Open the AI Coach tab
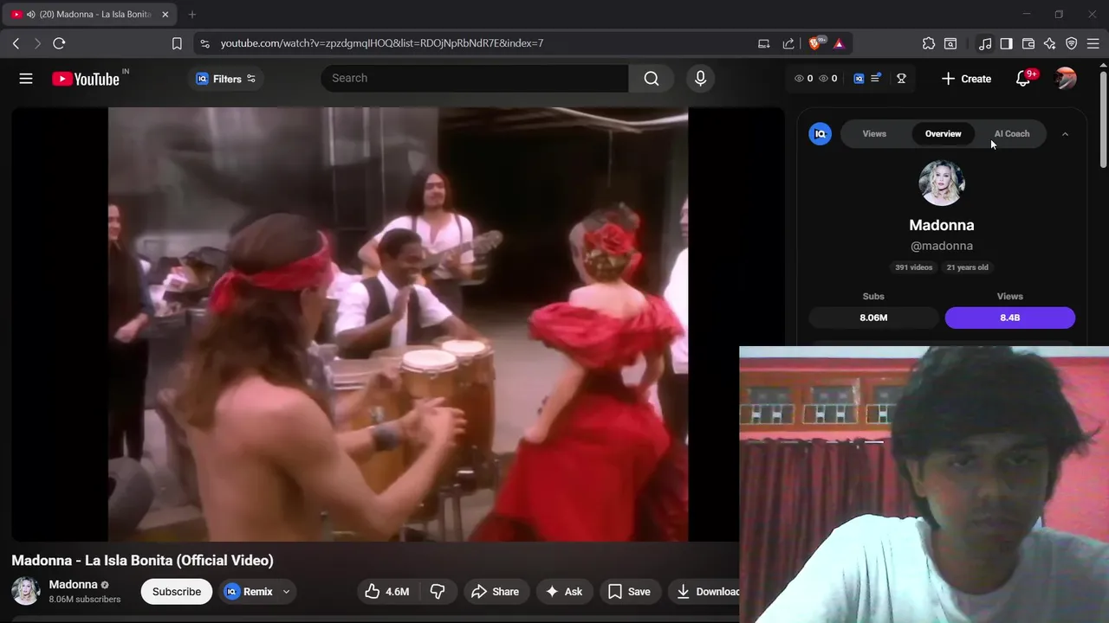 [1012, 134]
